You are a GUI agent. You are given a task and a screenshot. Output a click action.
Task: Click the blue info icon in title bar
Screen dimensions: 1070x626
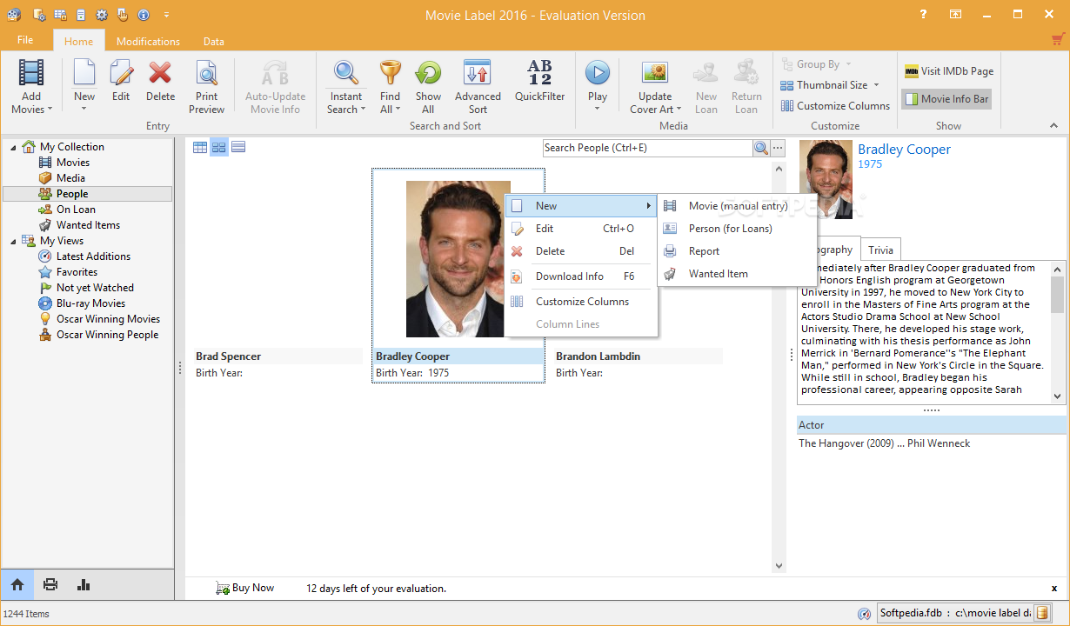[143, 15]
